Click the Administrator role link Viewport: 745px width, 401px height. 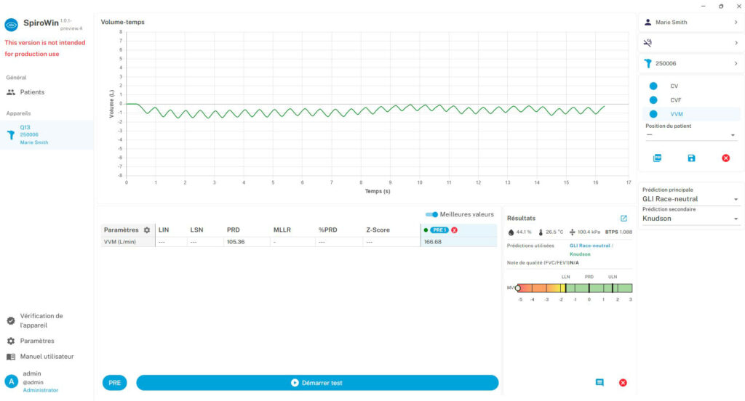point(41,390)
